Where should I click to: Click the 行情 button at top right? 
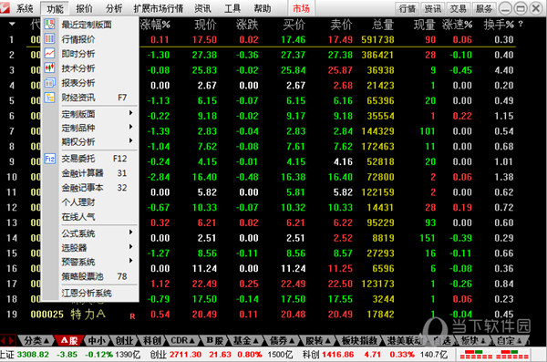click(x=408, y=8)
